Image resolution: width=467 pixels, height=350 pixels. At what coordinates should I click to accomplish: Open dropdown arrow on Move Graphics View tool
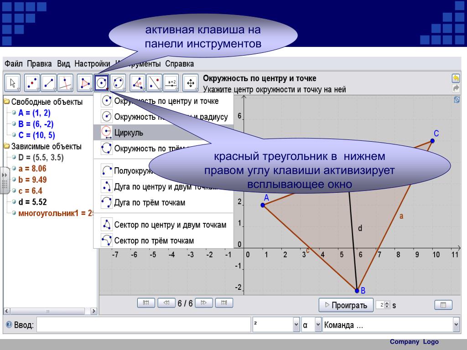click(196, 89)
